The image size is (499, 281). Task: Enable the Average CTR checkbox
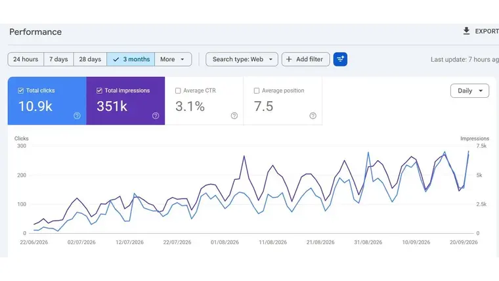(178, 91)
